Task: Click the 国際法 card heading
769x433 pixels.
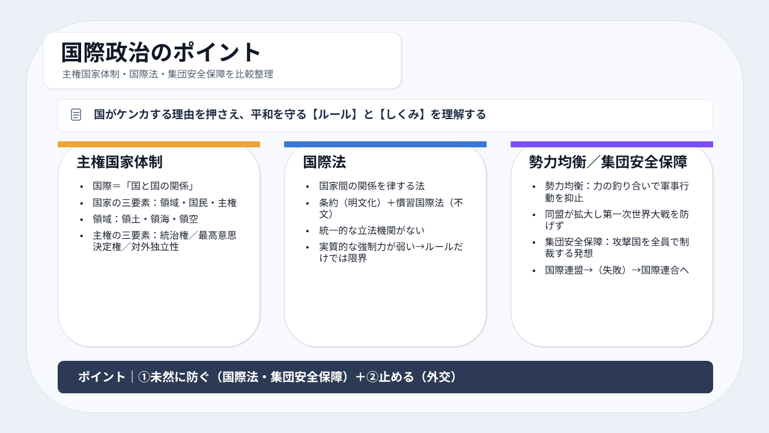Action: pyautogui.click(x=324, y=162)
